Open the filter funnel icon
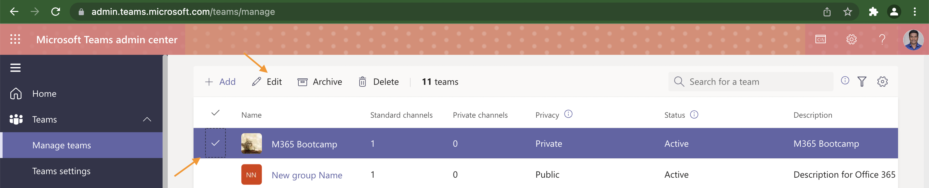This screenshot has height=188, width=929. [x=862, y=82]
